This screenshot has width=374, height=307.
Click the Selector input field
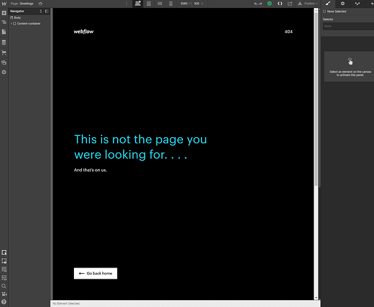coord(348,26)
